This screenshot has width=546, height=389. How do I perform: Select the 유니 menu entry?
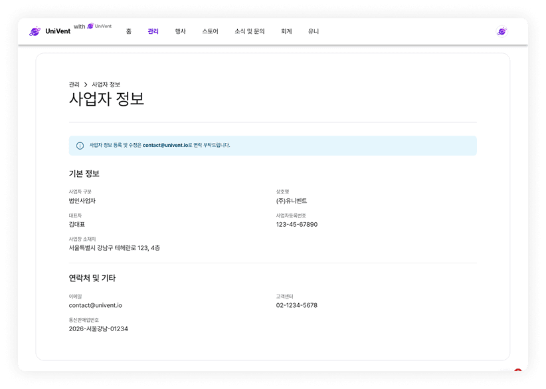[x=313, y=31]
